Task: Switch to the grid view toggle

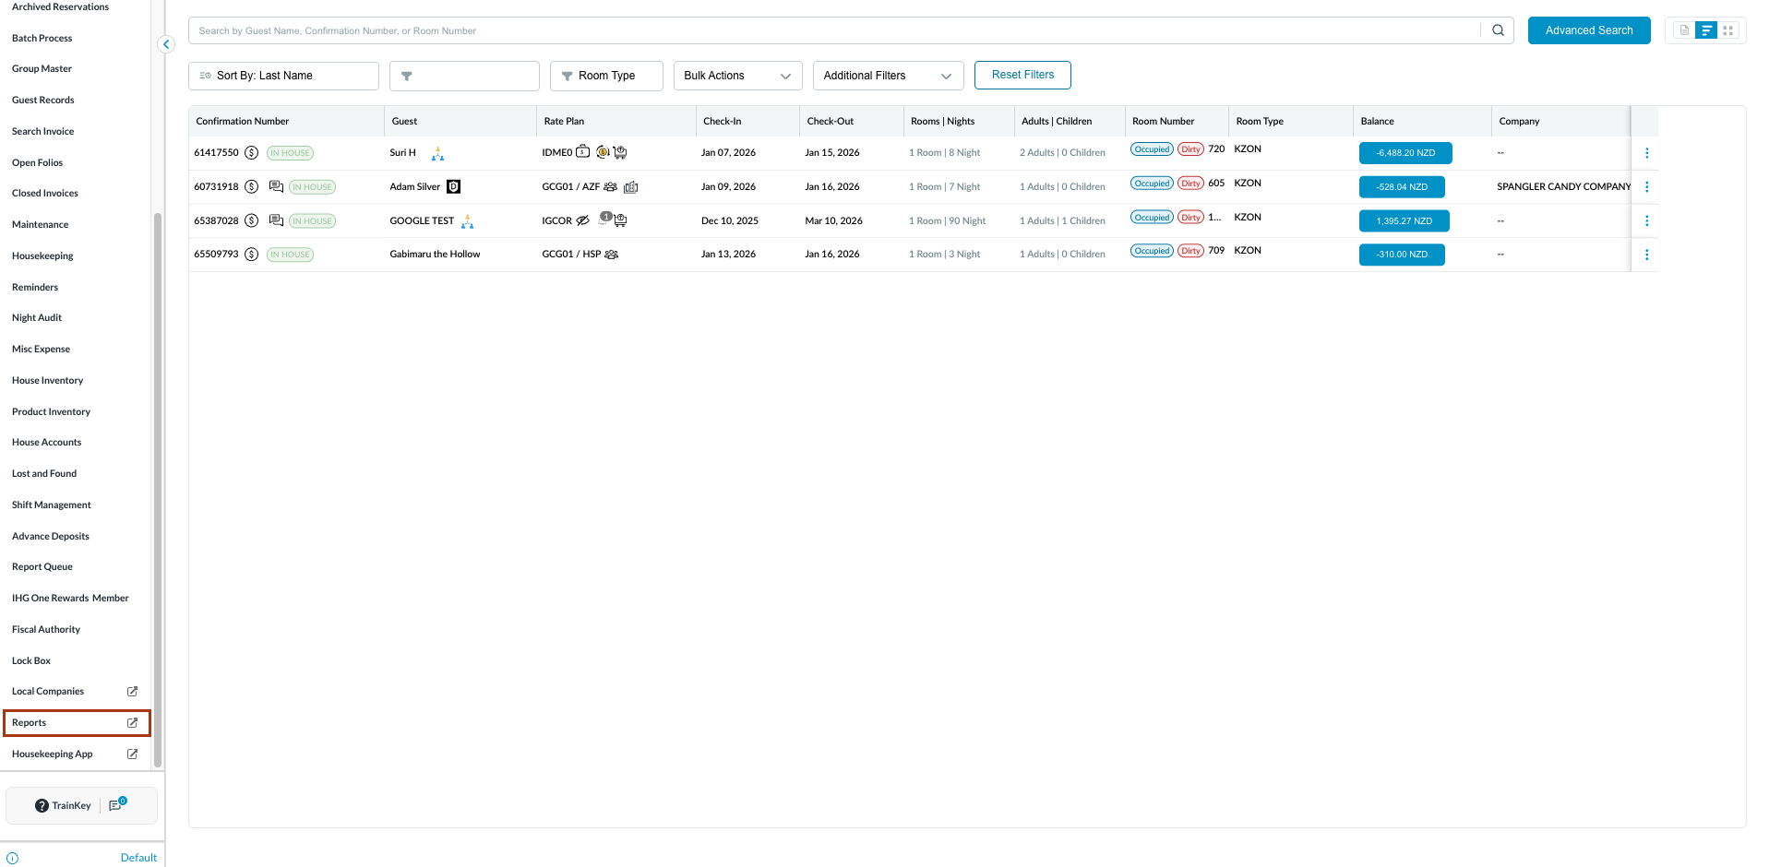Action: [x=1728, y=30]
